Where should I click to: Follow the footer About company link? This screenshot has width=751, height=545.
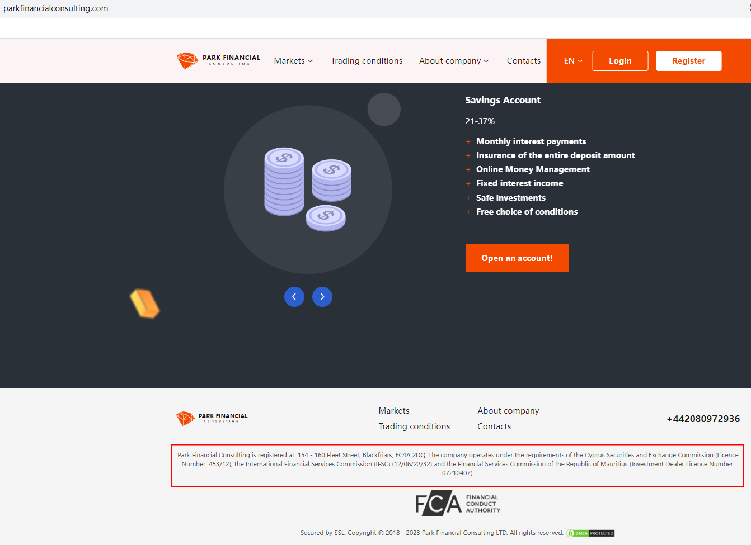pos(508,411)
